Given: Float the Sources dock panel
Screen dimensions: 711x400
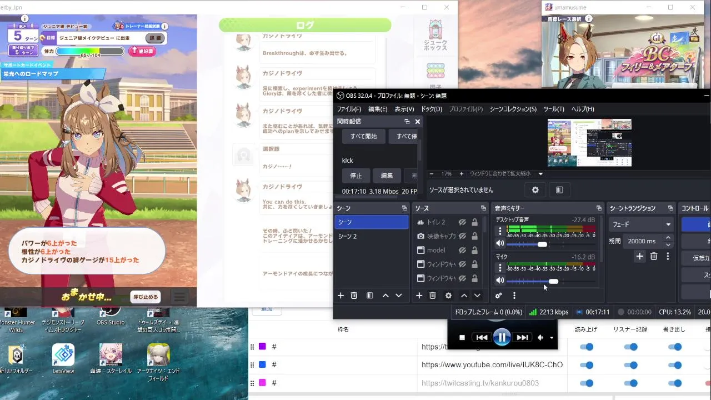Looking at the screenshot, I should 483,208.
